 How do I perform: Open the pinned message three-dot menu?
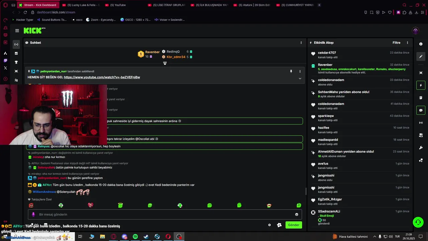300,71
